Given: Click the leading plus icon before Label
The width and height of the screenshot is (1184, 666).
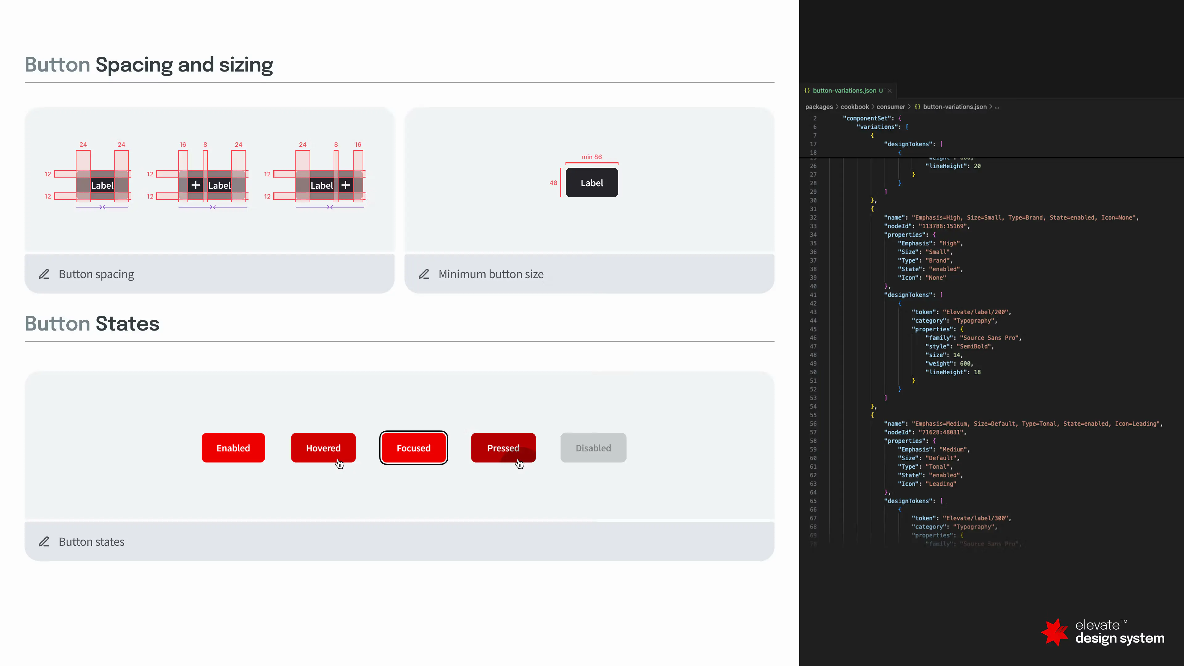Looking at the screenshot, I should click(x=196, y=185).
